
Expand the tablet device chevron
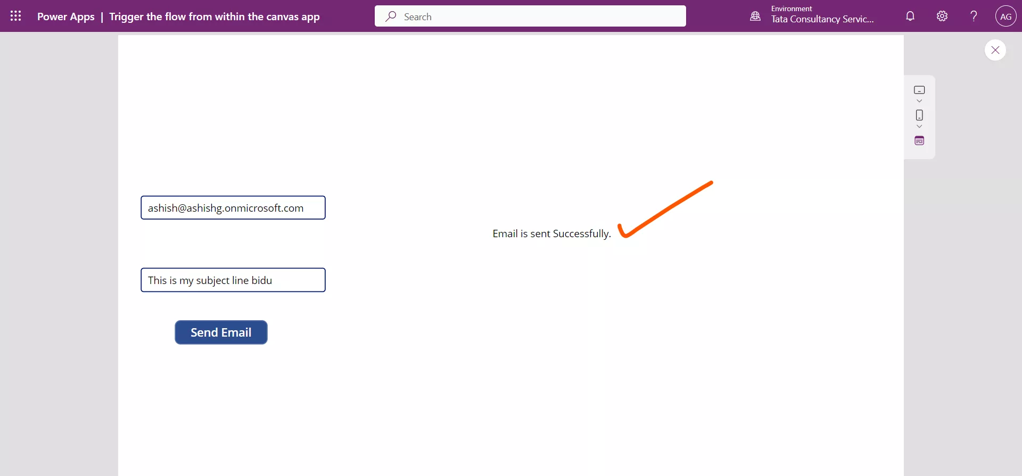point(919,101)
